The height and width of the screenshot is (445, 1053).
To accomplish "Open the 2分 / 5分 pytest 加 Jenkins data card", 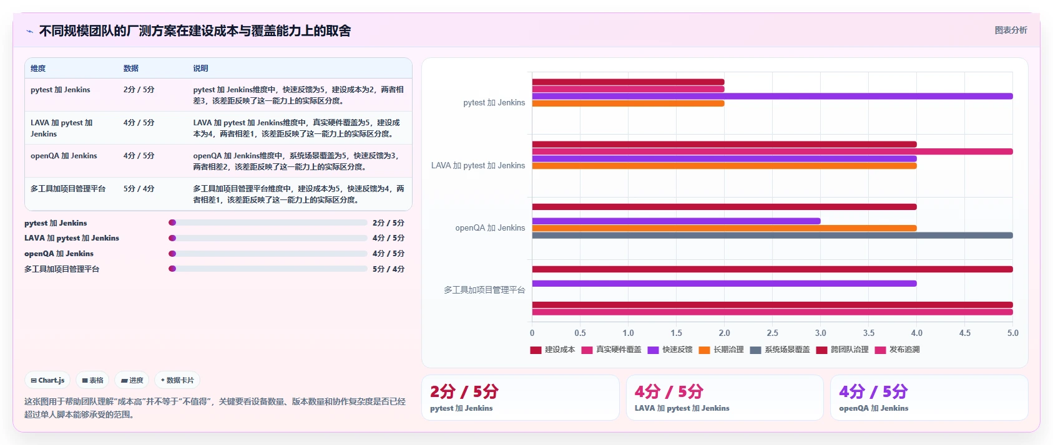I will (x=521, y=398).
